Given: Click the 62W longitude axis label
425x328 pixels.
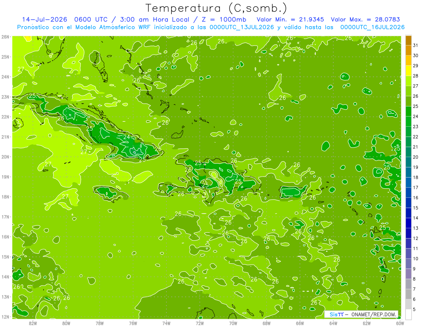Looking at the screenshot, I should click(367, 323).
